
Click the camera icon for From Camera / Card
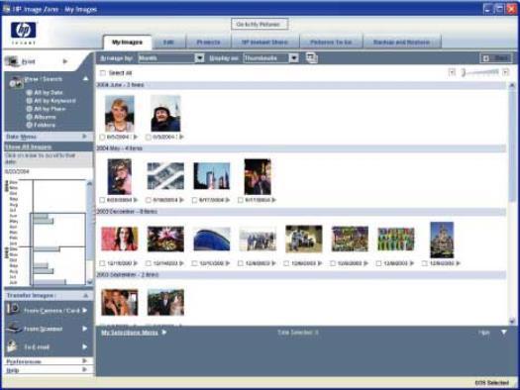coord(13,309)
